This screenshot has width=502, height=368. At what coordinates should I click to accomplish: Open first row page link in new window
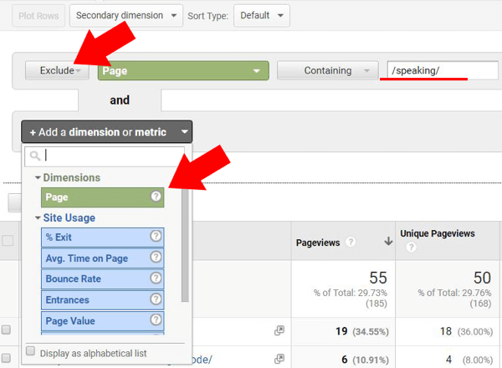point(279,331)
